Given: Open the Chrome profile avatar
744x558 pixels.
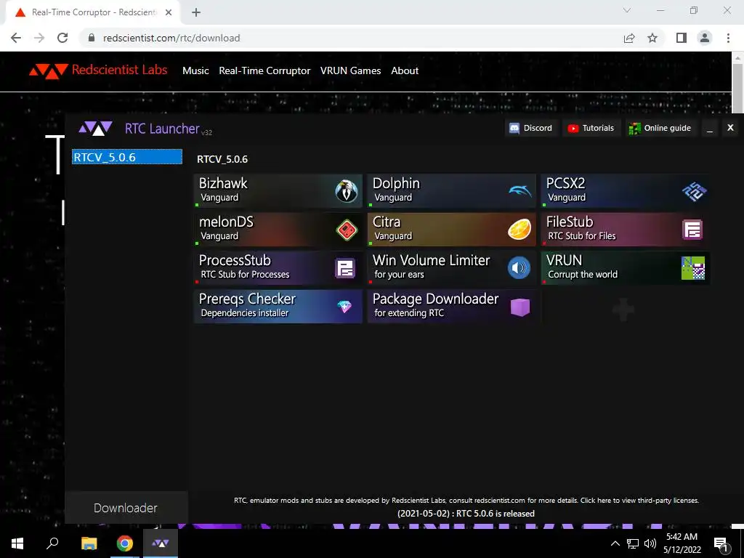Looking at the screenshot, I should pyautogui.click(x=705, y=38).
